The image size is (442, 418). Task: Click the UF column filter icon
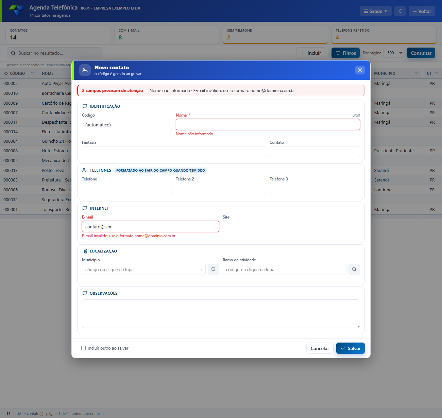coord(436,73)
